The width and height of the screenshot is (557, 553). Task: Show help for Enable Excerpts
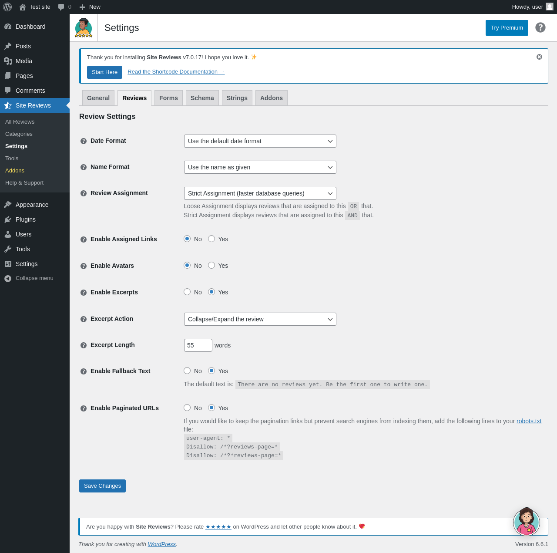point(84,293)
